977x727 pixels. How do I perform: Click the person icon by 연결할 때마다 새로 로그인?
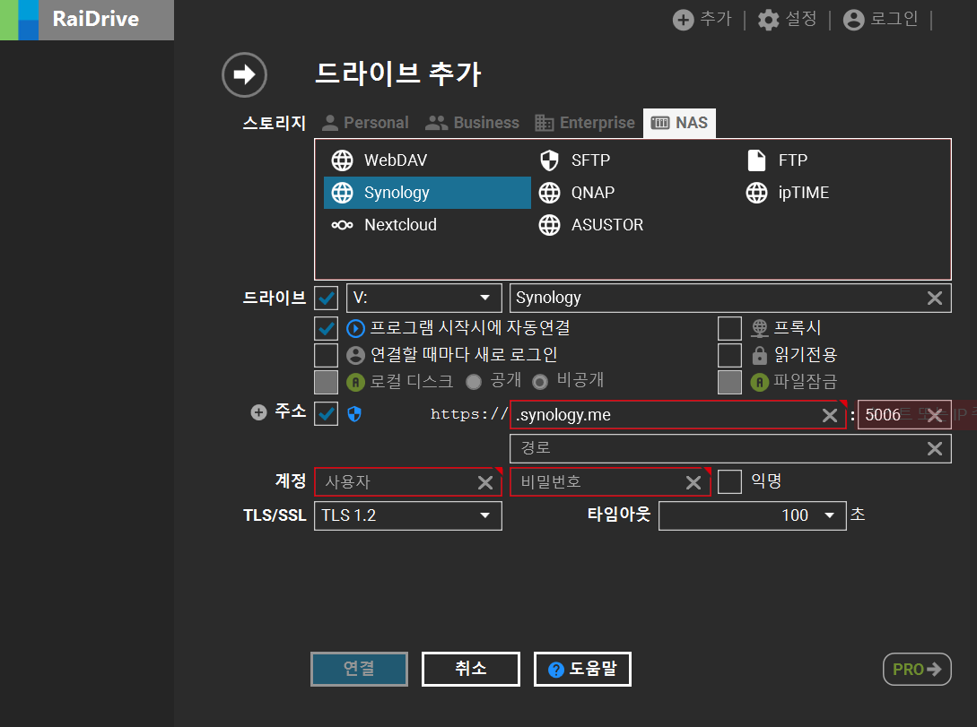point(355,355)
